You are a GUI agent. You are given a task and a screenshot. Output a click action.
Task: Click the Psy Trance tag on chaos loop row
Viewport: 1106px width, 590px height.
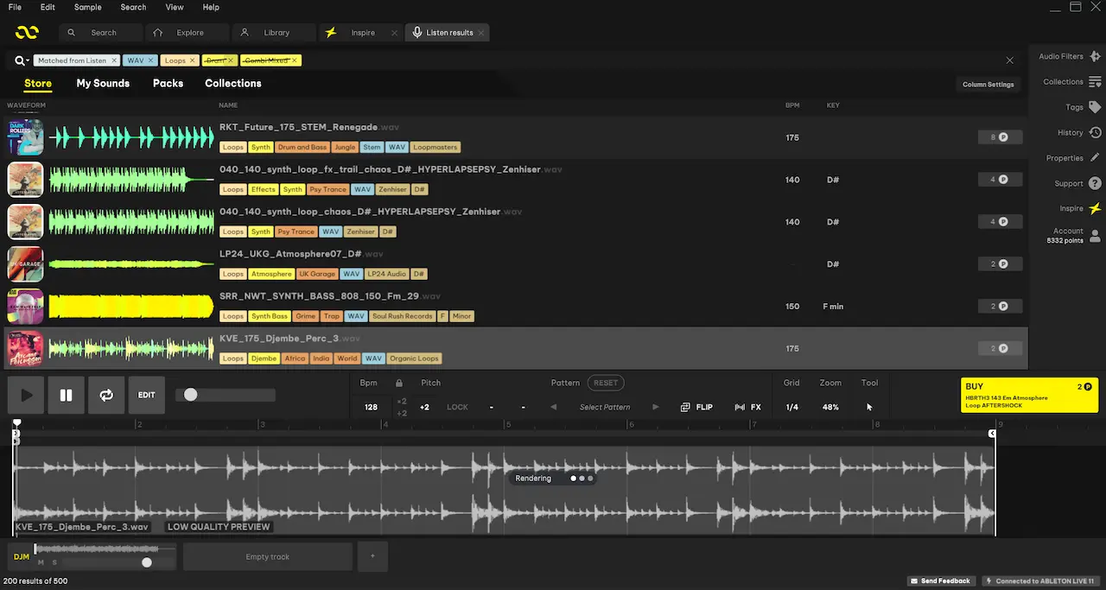296,232
